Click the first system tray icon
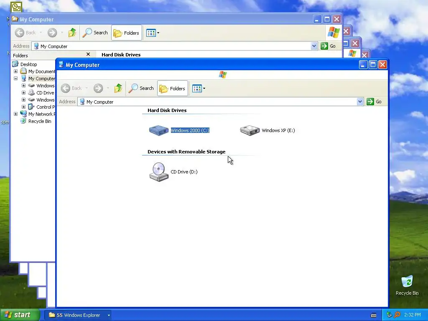Screen dimensions: 428x321 click(x=389, y=315)
